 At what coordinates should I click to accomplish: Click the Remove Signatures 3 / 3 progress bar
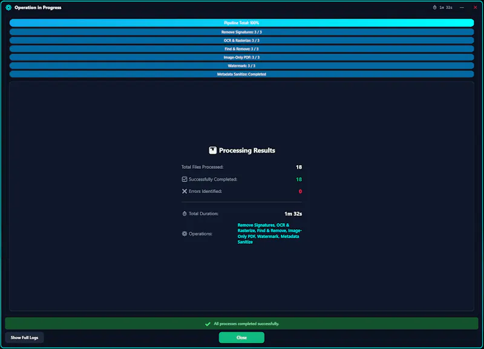241,32
